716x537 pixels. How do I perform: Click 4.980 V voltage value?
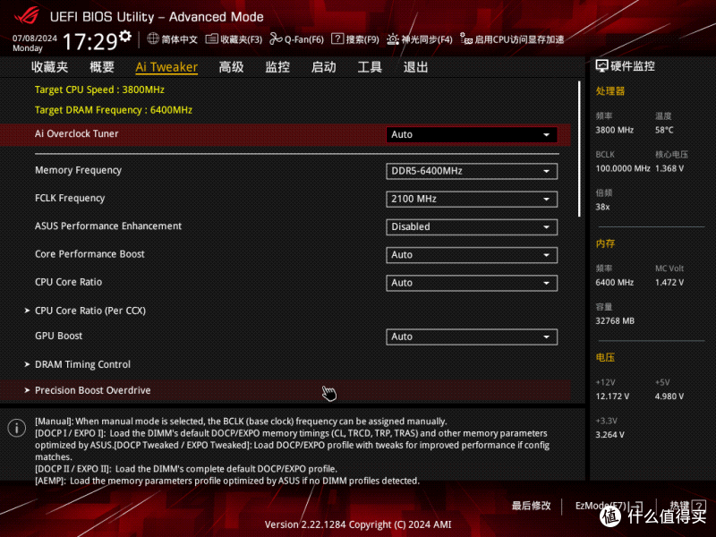pyautogui.click(x=669, y=396)
